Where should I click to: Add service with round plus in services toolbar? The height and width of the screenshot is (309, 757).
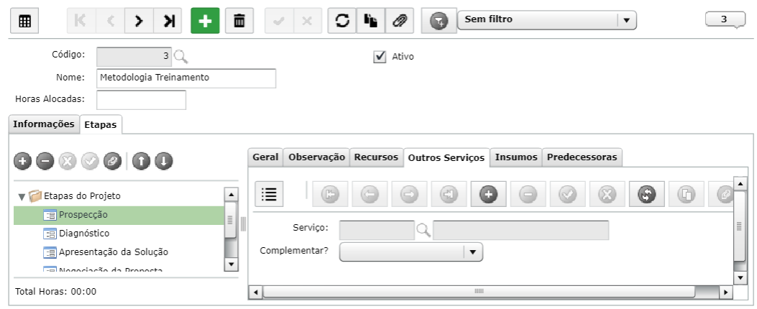(x=489, y=194)
